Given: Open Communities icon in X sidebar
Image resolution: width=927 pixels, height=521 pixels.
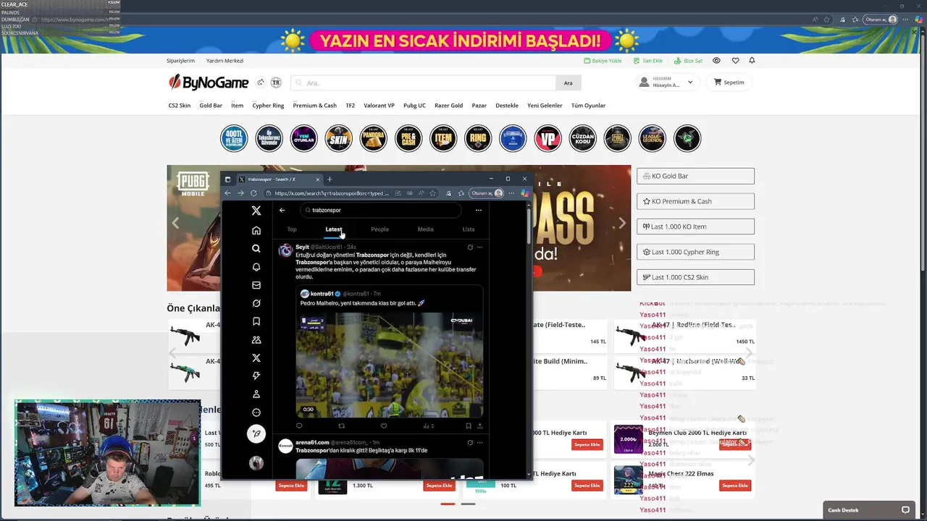Looking at the screenshot, I should 256,339.
